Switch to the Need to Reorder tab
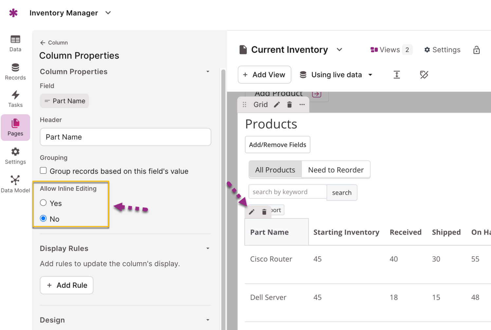The image size is (491, 330). [x=336, y=170]
